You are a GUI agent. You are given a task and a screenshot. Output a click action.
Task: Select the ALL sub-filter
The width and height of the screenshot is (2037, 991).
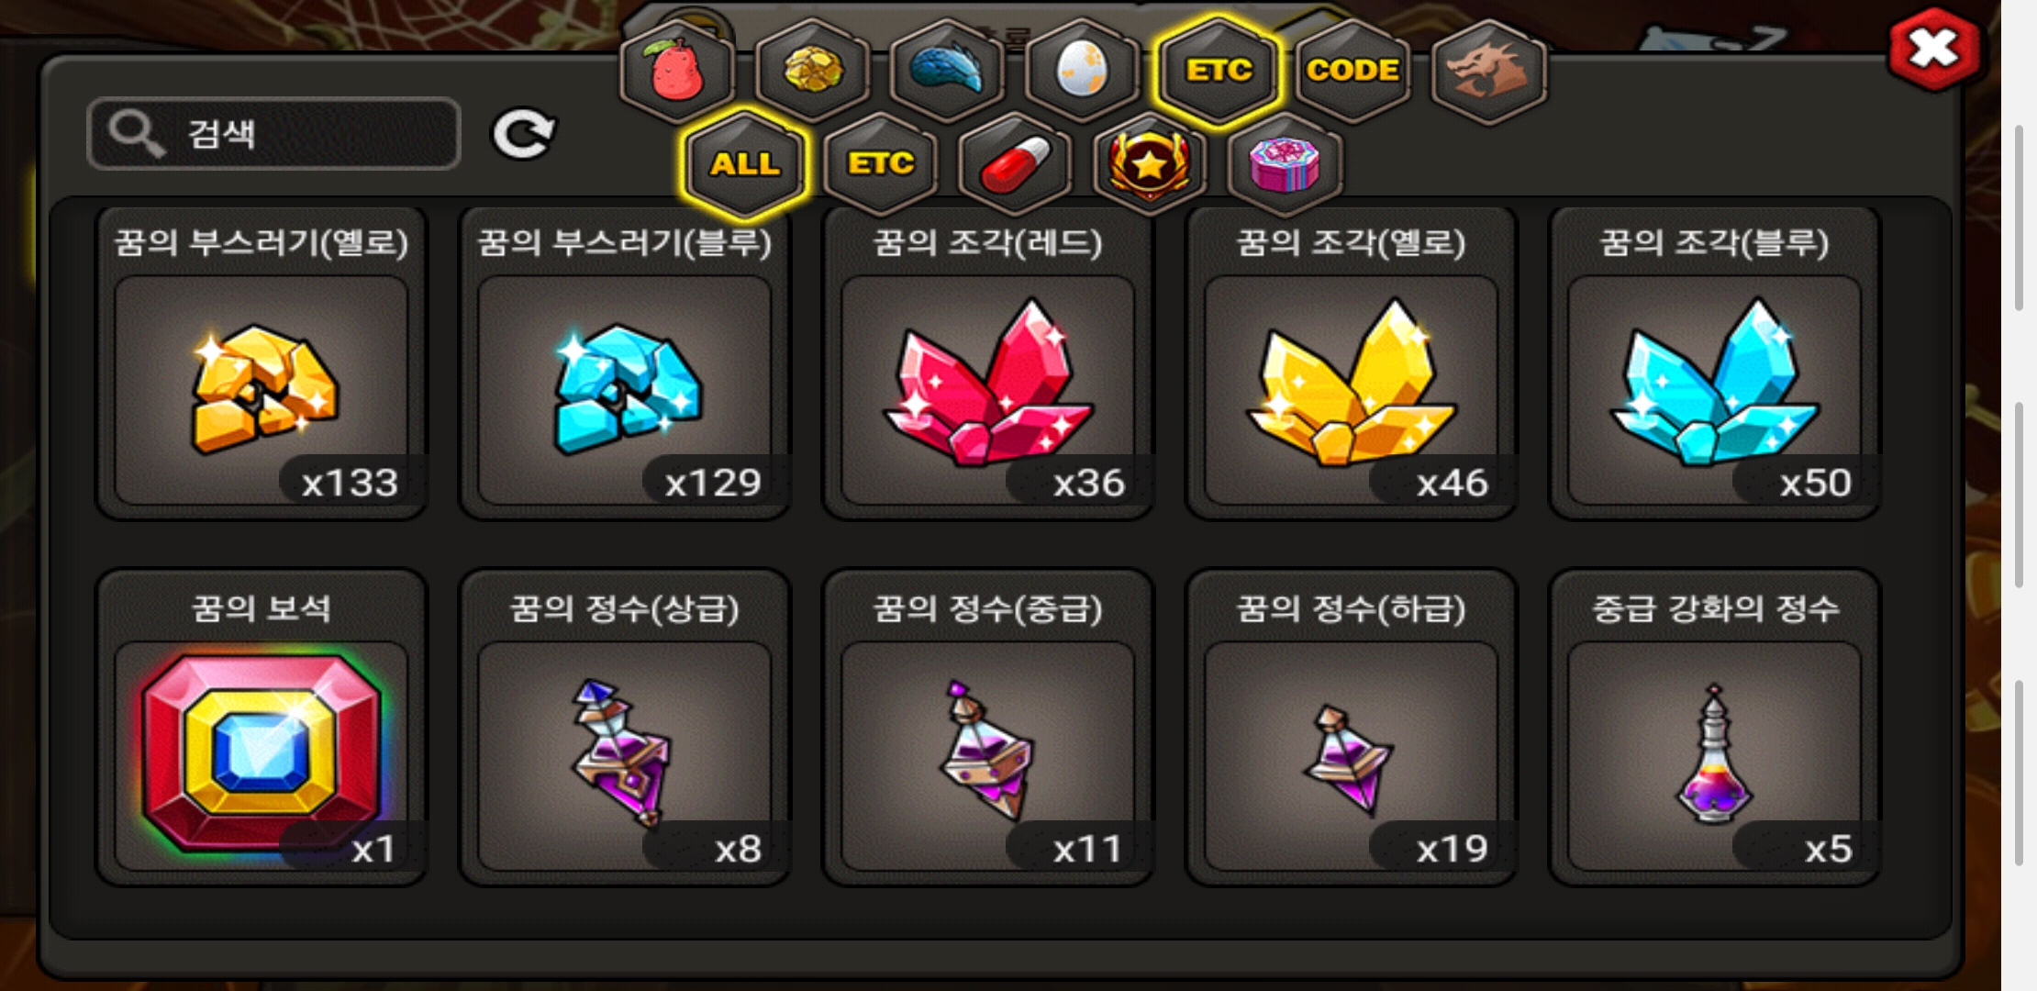click(x=745, y=164)
